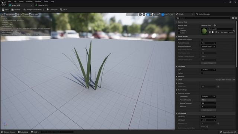Click the material slot options round icon
The image size is (238, 134).
coord(216,32)
